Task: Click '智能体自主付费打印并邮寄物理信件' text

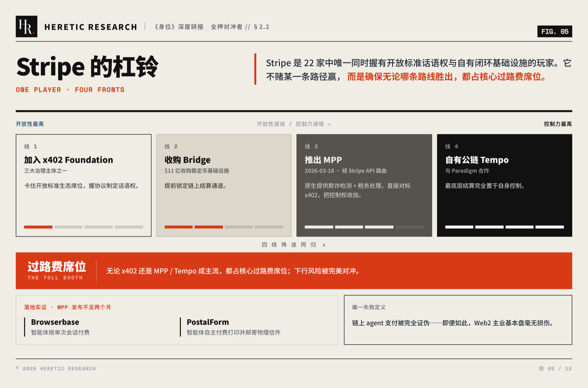Action: tap(233, 332)
